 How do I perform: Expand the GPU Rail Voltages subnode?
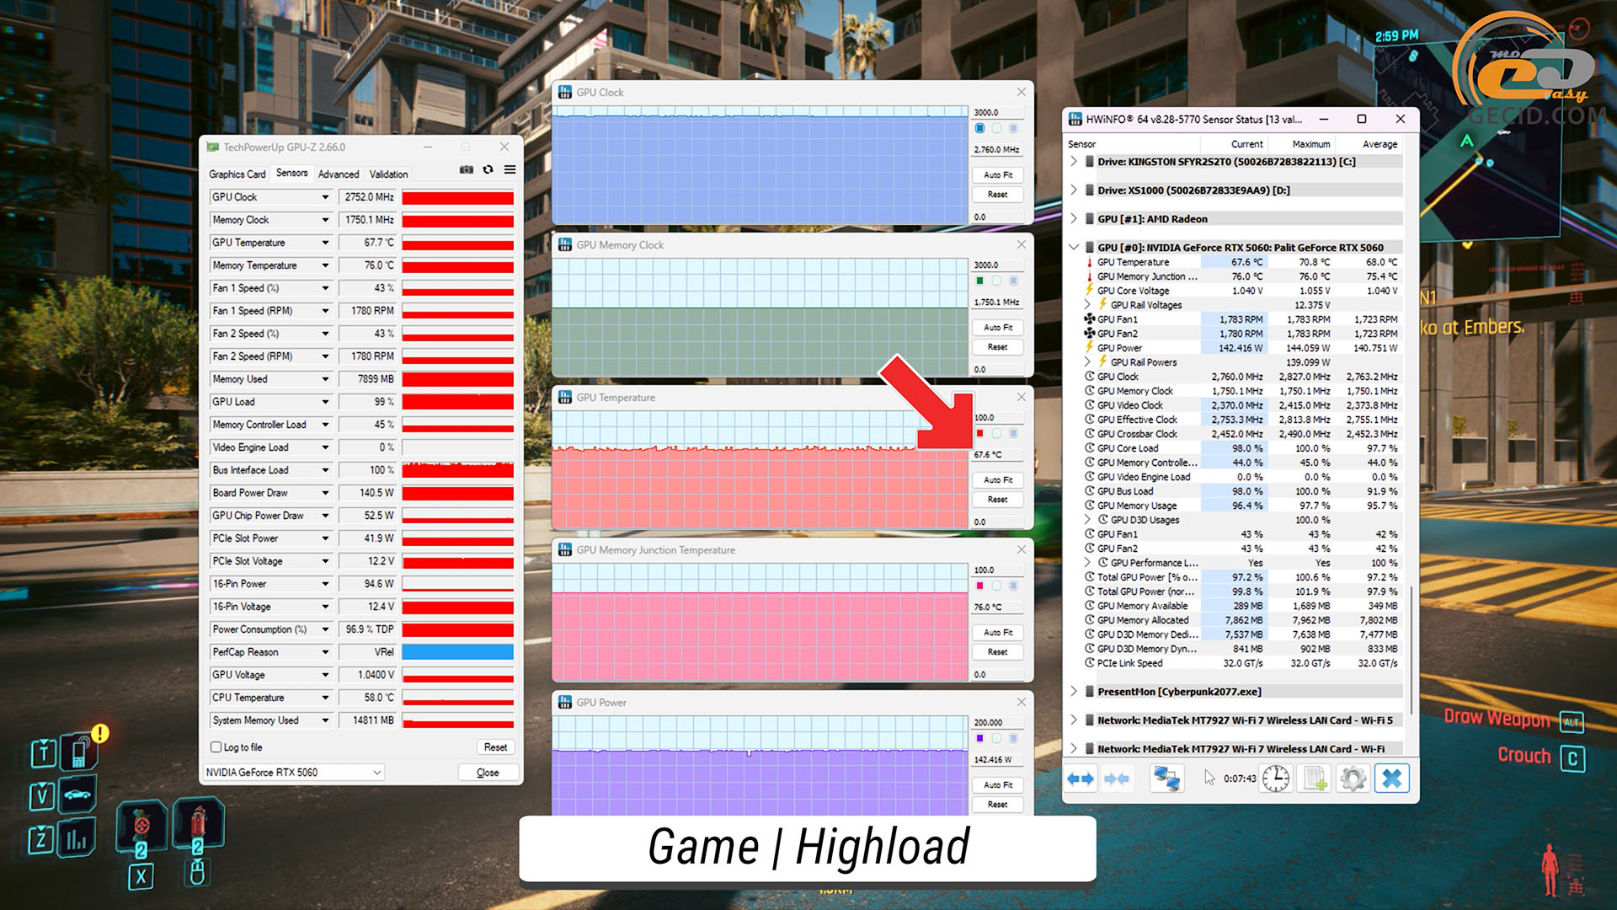click(1087, 304)
